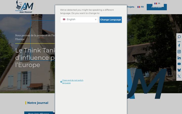The width and height of the screenshot is (182, 114).
Task: Open the LinkedIn social icon
Action: (179, 58)
